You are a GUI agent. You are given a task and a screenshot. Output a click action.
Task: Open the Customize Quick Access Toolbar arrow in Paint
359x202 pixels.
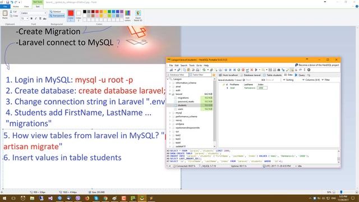(x=19, y=2)
